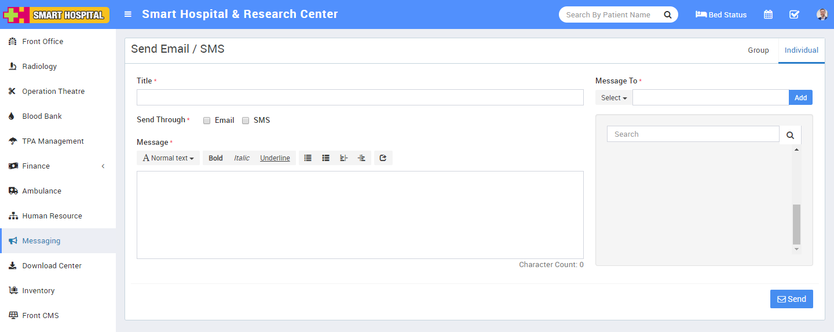Click into the Title input field
Viewport: 834px width, 332px height.
(x=360, y=97)
